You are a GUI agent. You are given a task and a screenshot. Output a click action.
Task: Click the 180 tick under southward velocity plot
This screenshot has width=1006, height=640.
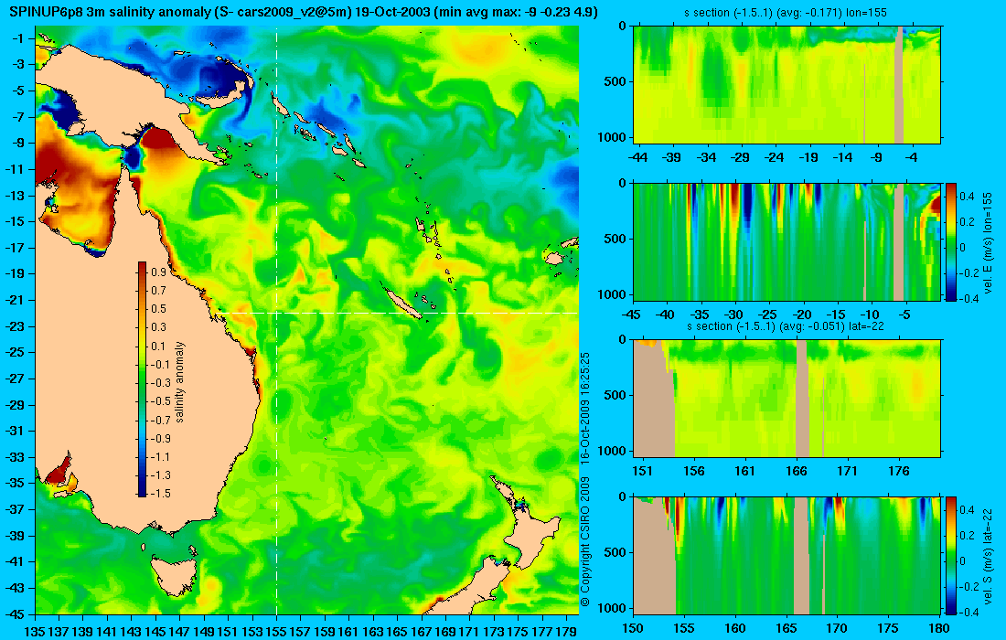tap(939, 628)
